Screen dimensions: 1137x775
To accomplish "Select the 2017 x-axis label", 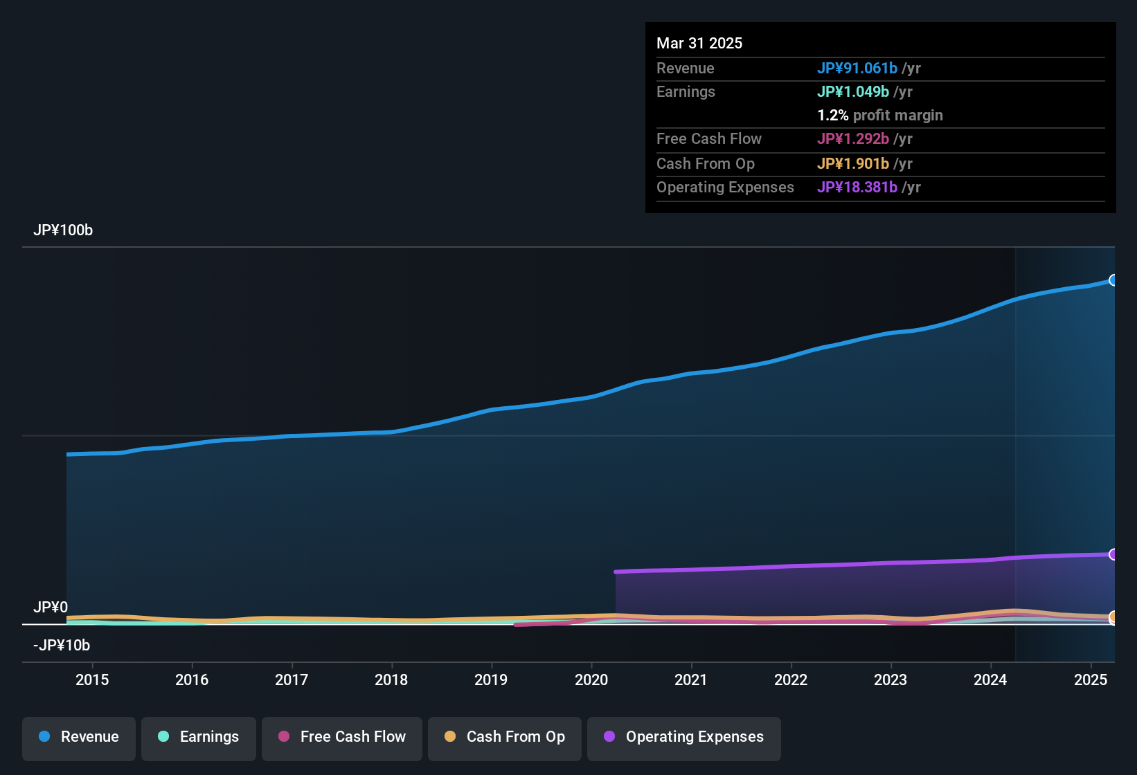I will [292, 680].
